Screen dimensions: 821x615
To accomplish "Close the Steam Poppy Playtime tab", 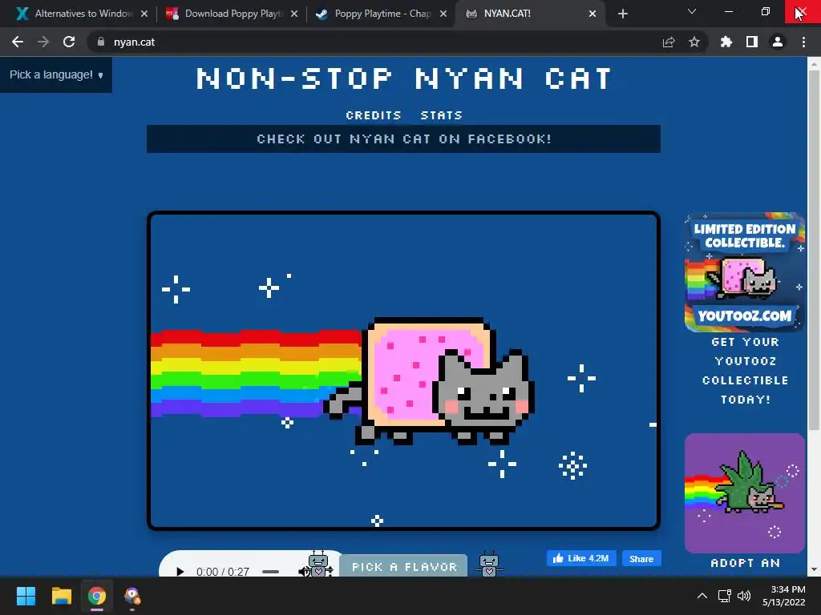I will point(443,14).
